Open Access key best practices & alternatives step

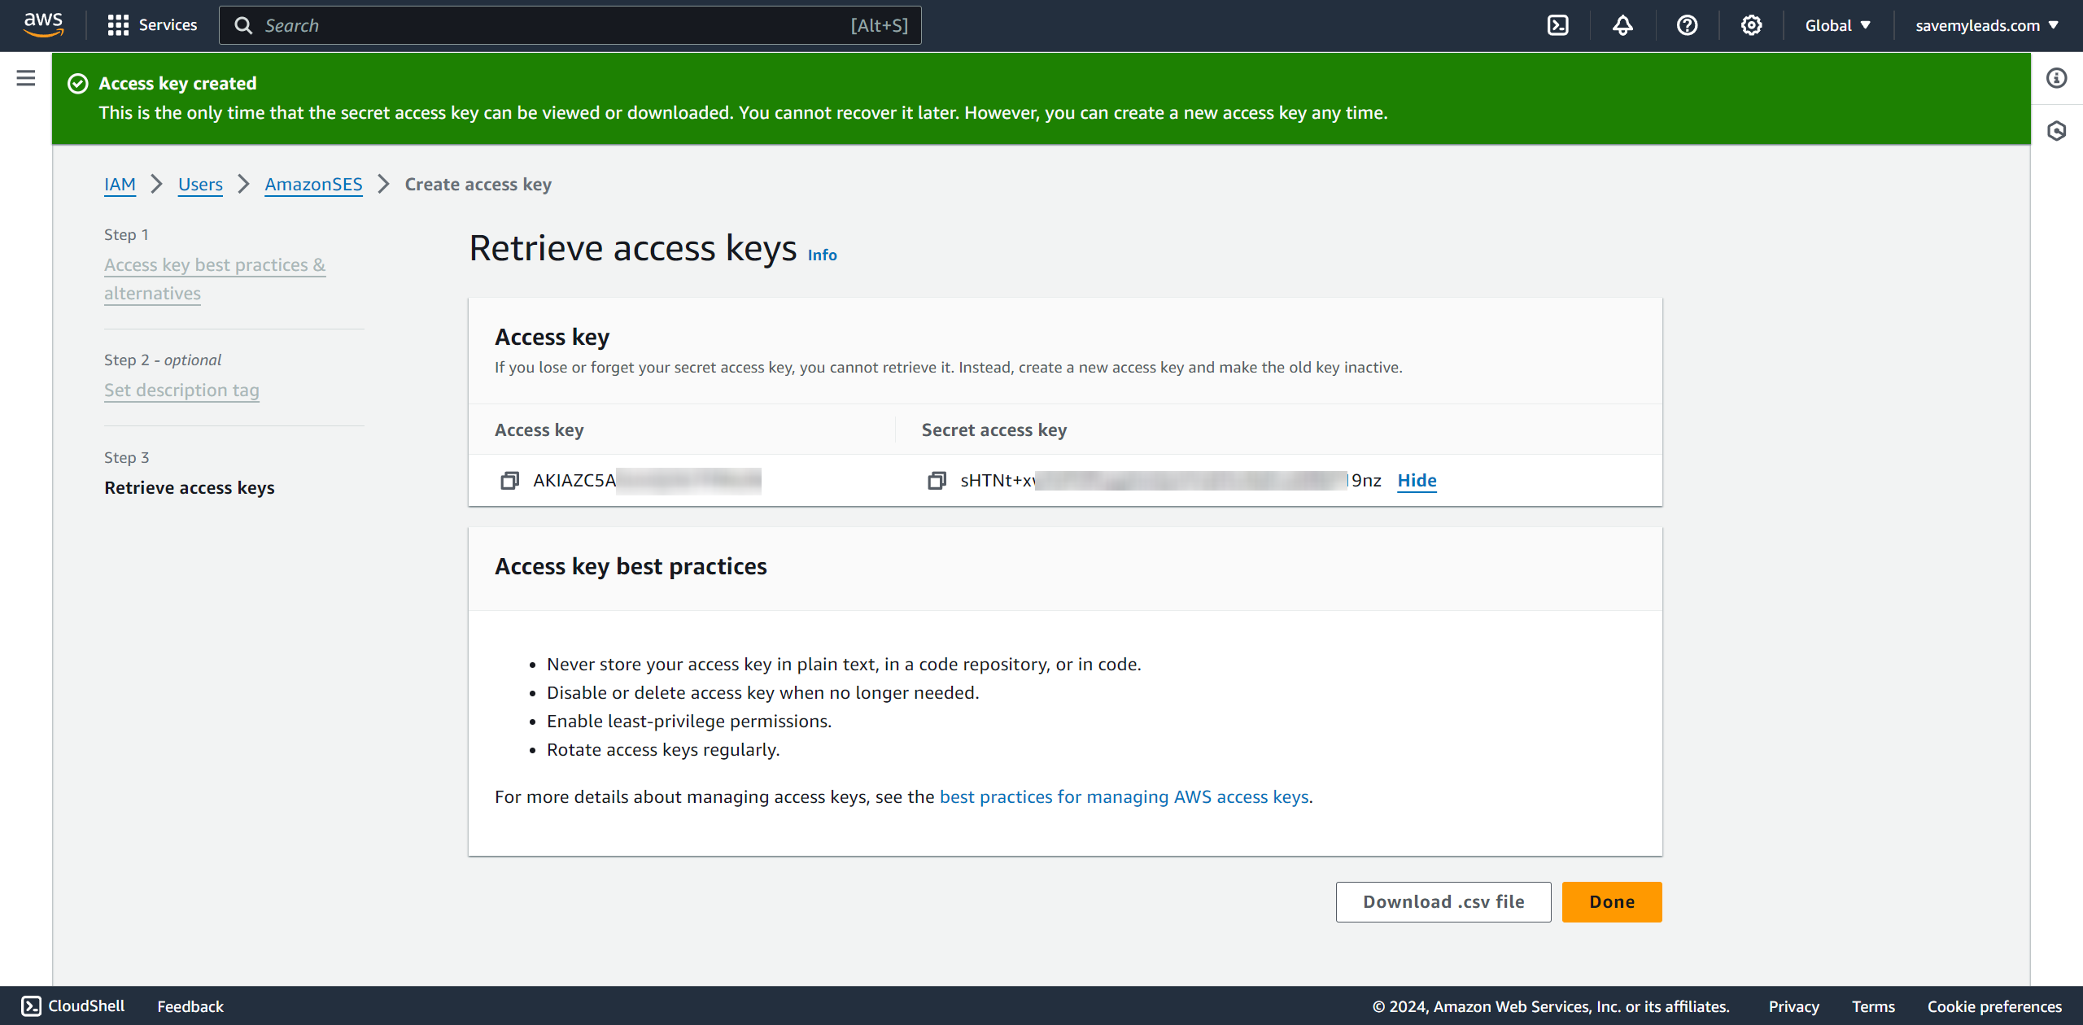tap(215, 279)
